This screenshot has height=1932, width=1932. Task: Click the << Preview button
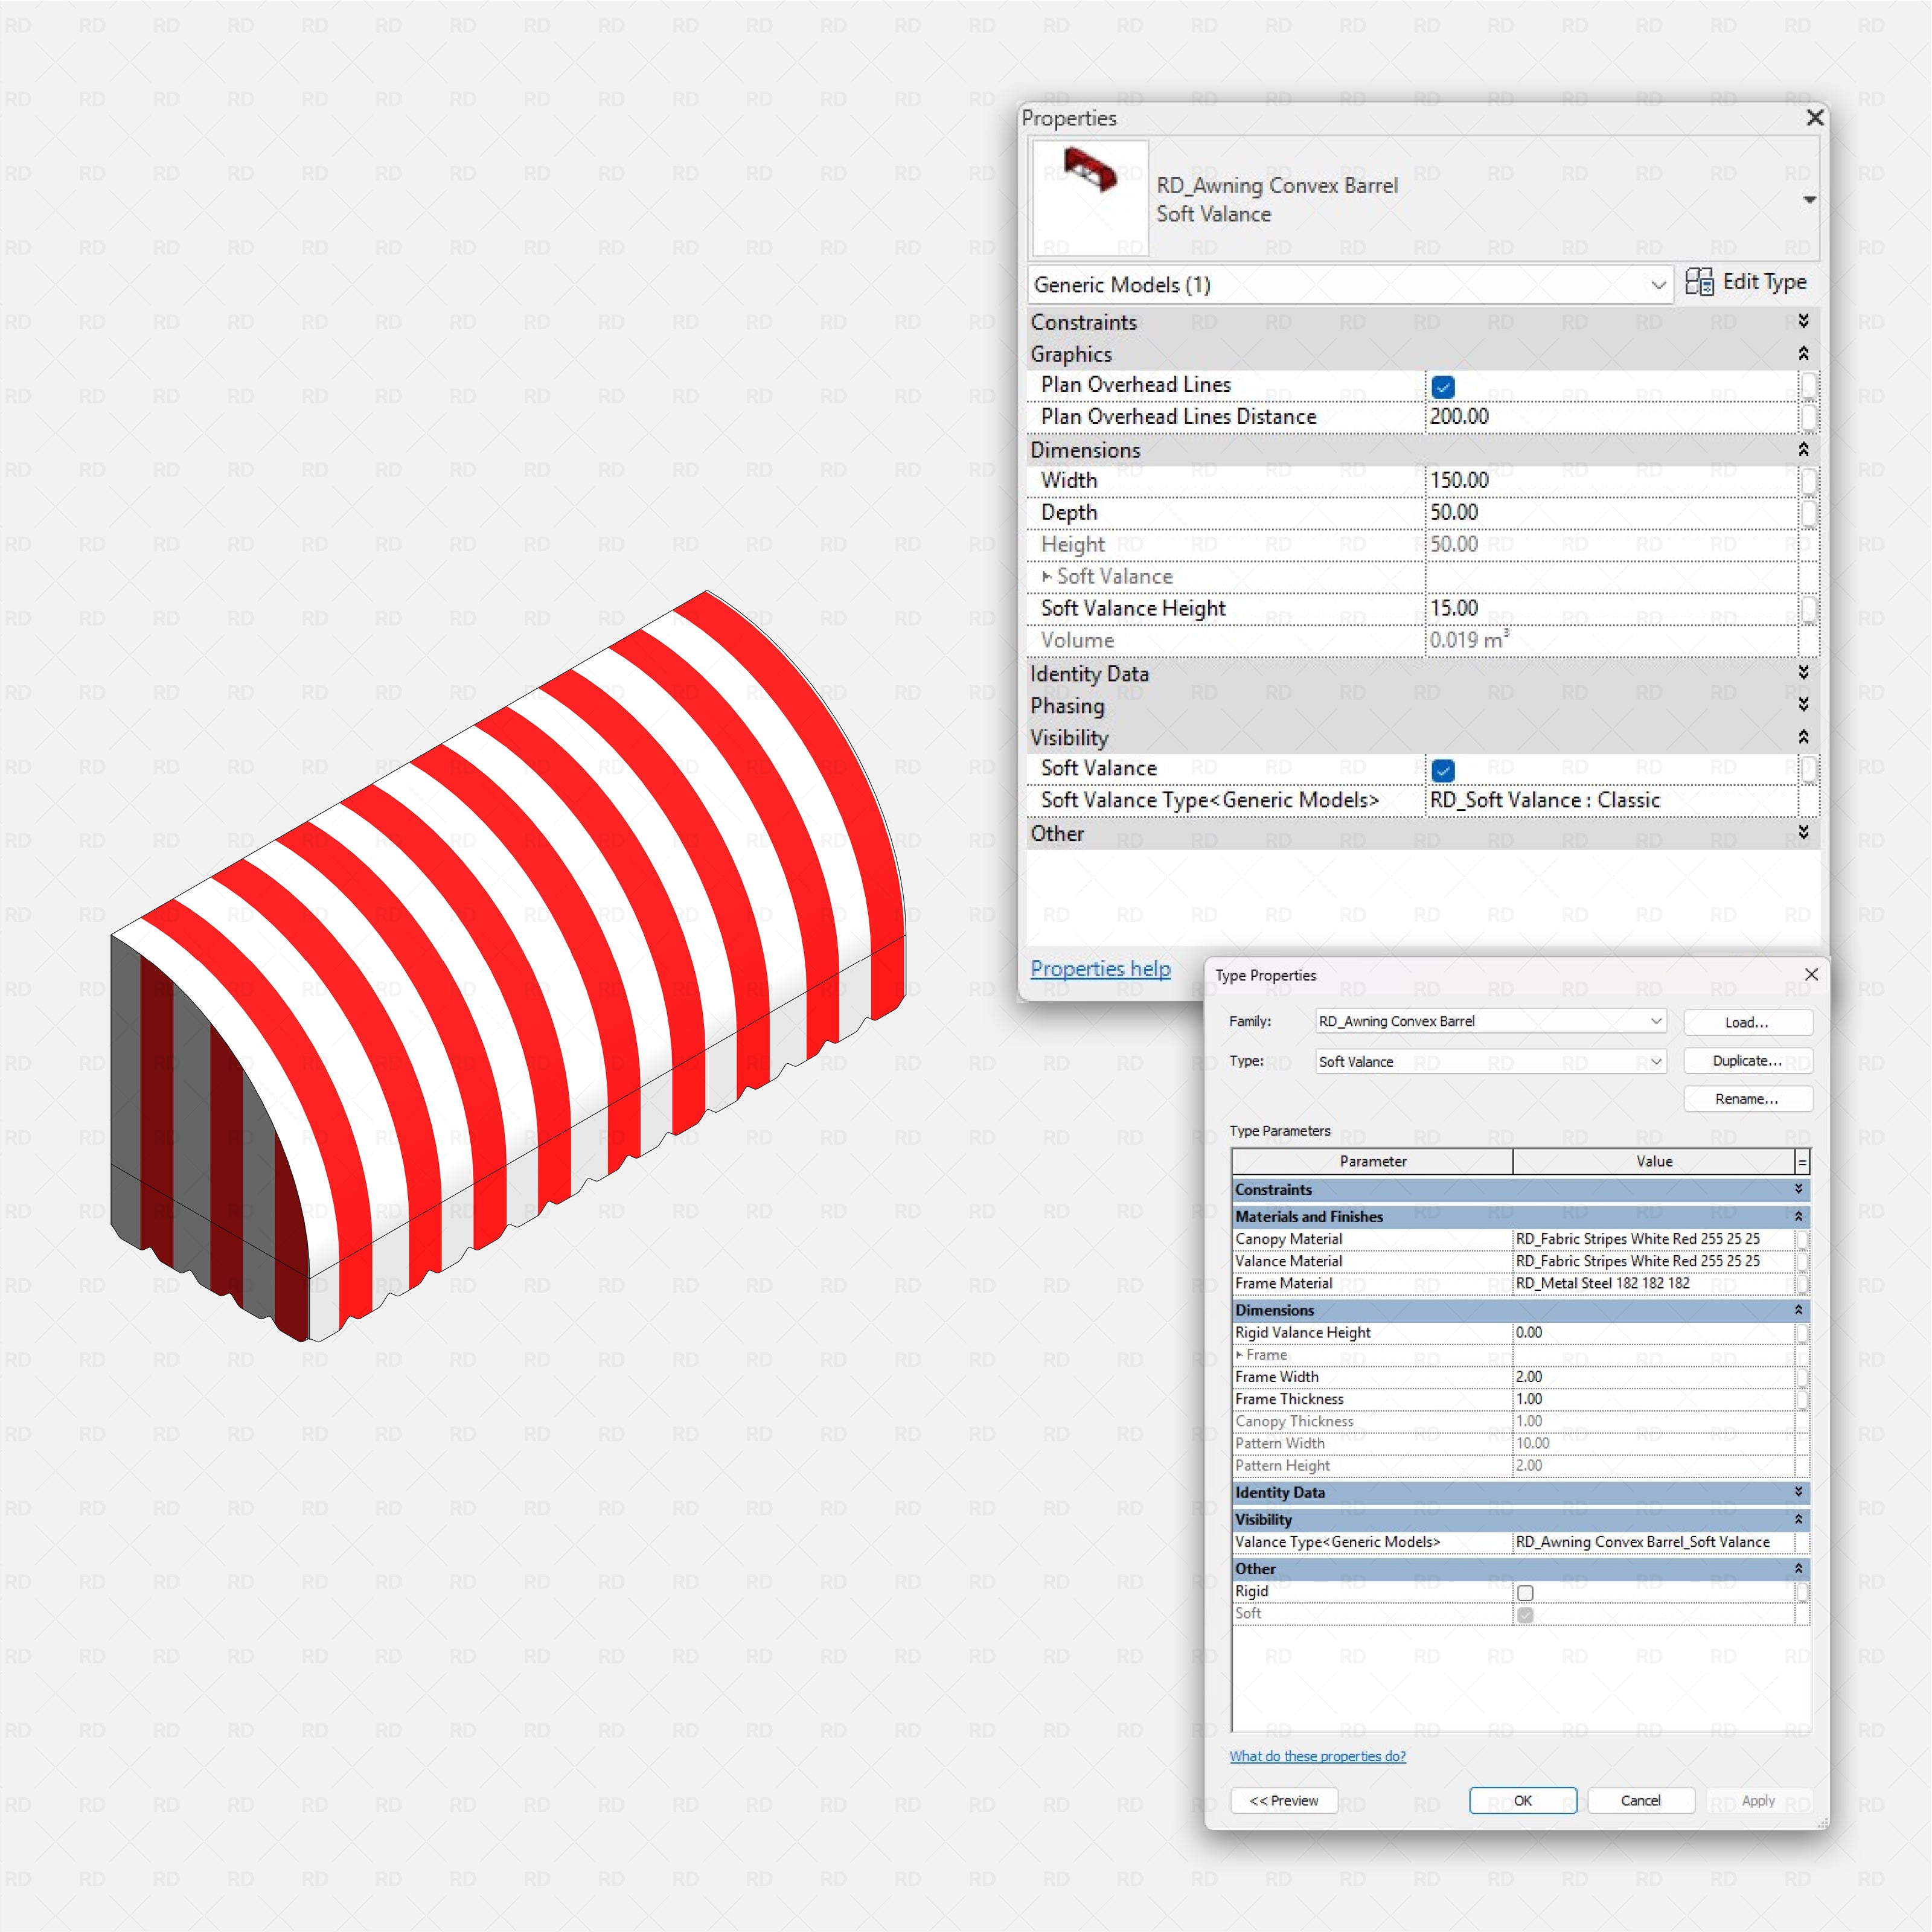[x=1284, y=1800]
